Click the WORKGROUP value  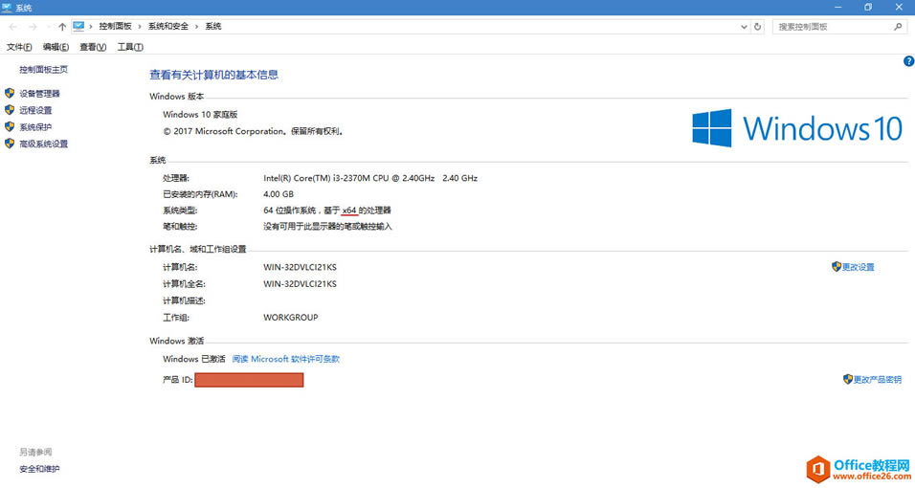pos(291,318)
